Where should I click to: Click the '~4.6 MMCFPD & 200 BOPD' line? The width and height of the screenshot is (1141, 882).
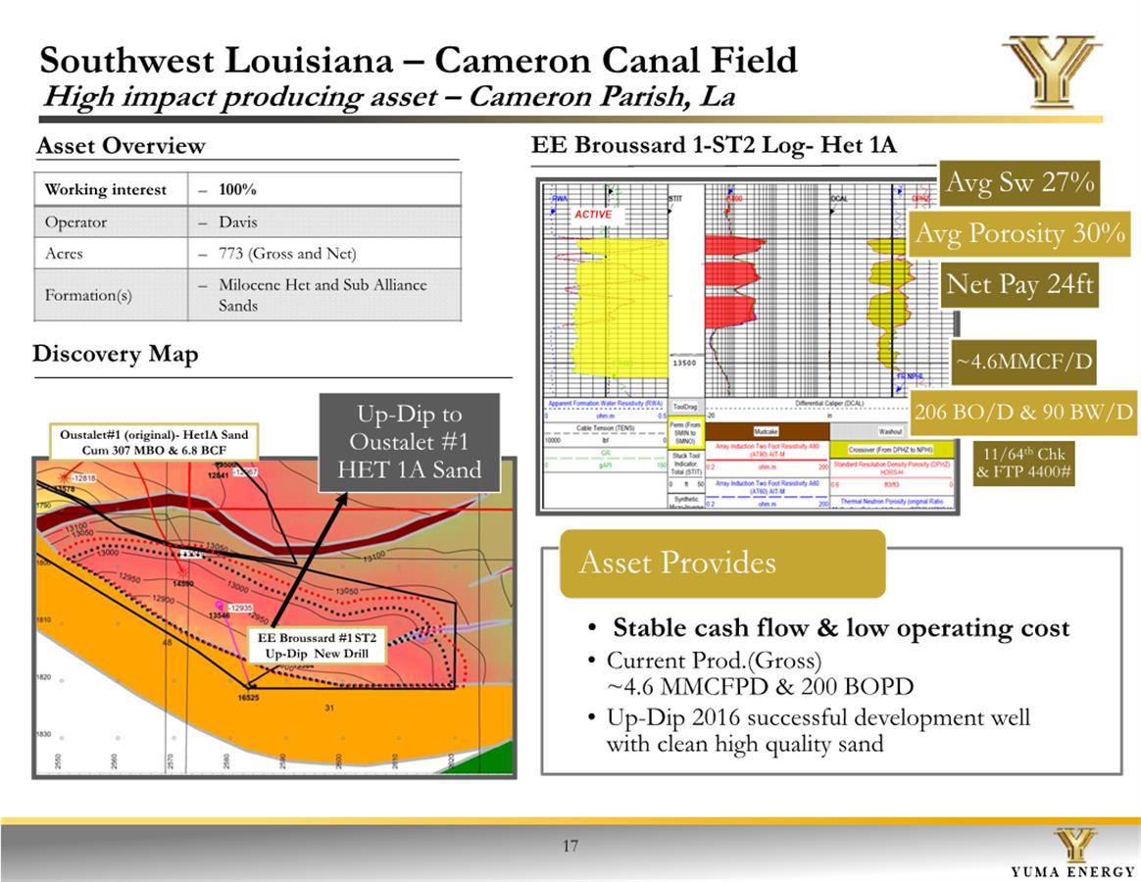pyautogui.click(x=760, y=686)
